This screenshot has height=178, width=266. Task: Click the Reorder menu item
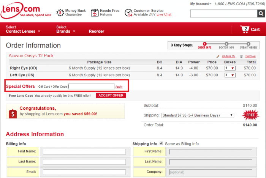click(x=97, y=31)
